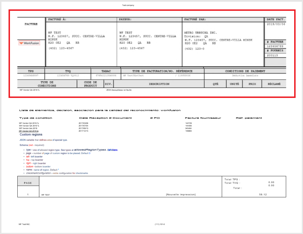Select TPS value 123456RT897

(x=31, y=75)
